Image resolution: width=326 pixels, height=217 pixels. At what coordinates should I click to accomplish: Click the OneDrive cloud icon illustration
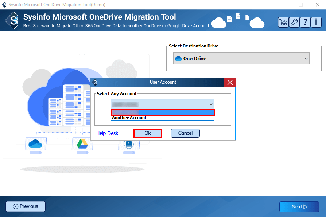(x=35, y=144)
